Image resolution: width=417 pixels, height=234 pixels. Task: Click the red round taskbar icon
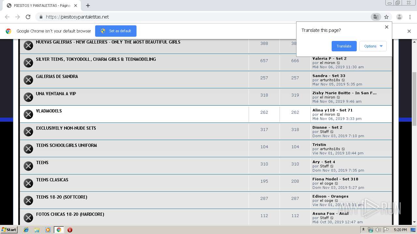[70, 230]
